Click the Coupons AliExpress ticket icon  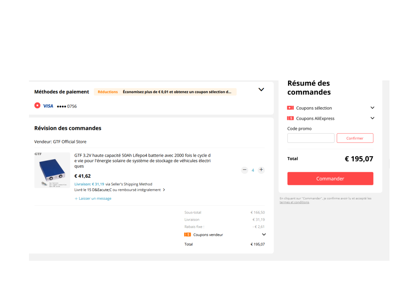290,118
